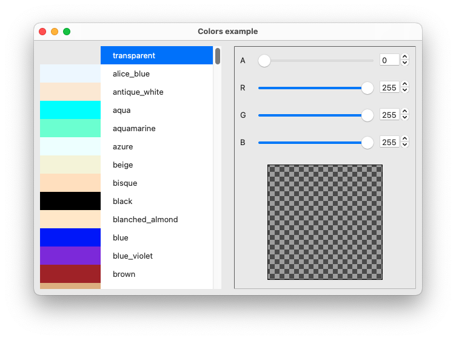456x340 pixels.
Task: Pick azure from the color list
Action: tap(156, 146)
